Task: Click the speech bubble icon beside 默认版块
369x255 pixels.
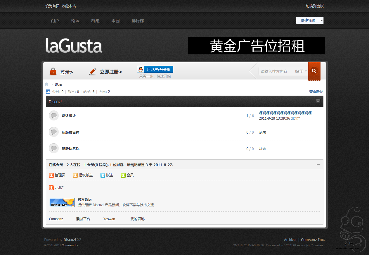Action: click(x=53, y=116)
